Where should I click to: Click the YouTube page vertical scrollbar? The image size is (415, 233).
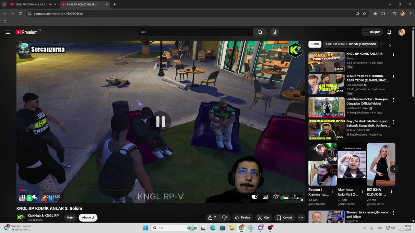click(x=413, y=63)
